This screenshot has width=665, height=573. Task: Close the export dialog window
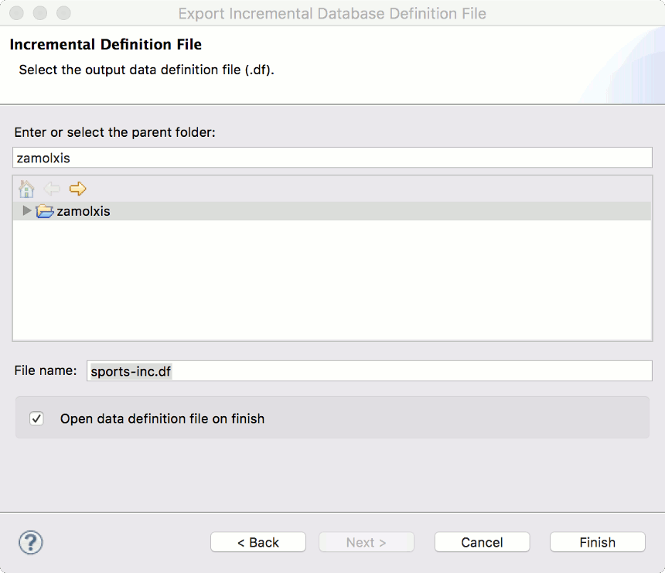(16, 13)
